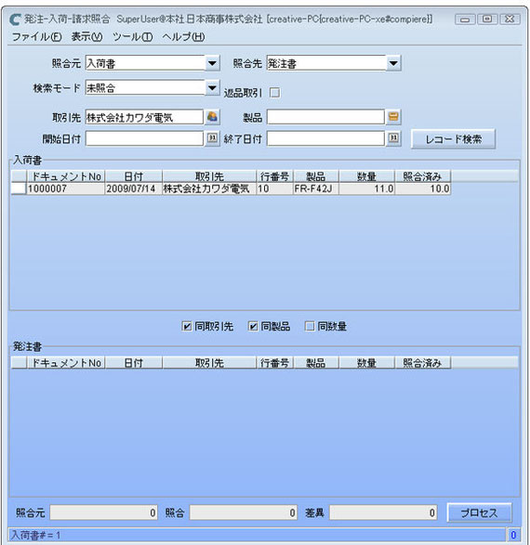The width and height of the screenshot is (530, 545).
Task: Open the ファイル(F) menu
Action: [37, 37]
